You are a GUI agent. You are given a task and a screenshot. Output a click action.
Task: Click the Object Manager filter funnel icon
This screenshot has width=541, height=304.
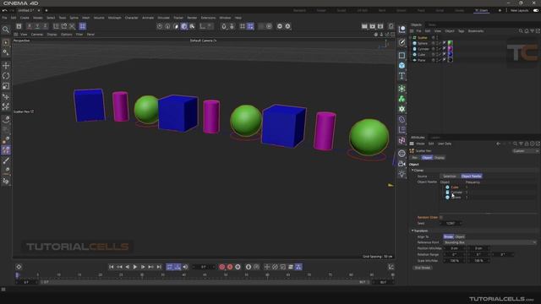533,31
